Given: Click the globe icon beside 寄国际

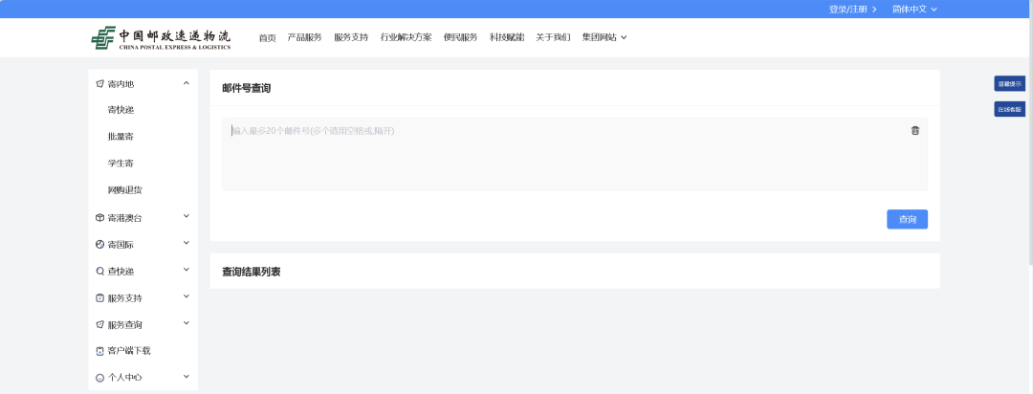Looking at the screenshot, I should click(100, 245).
